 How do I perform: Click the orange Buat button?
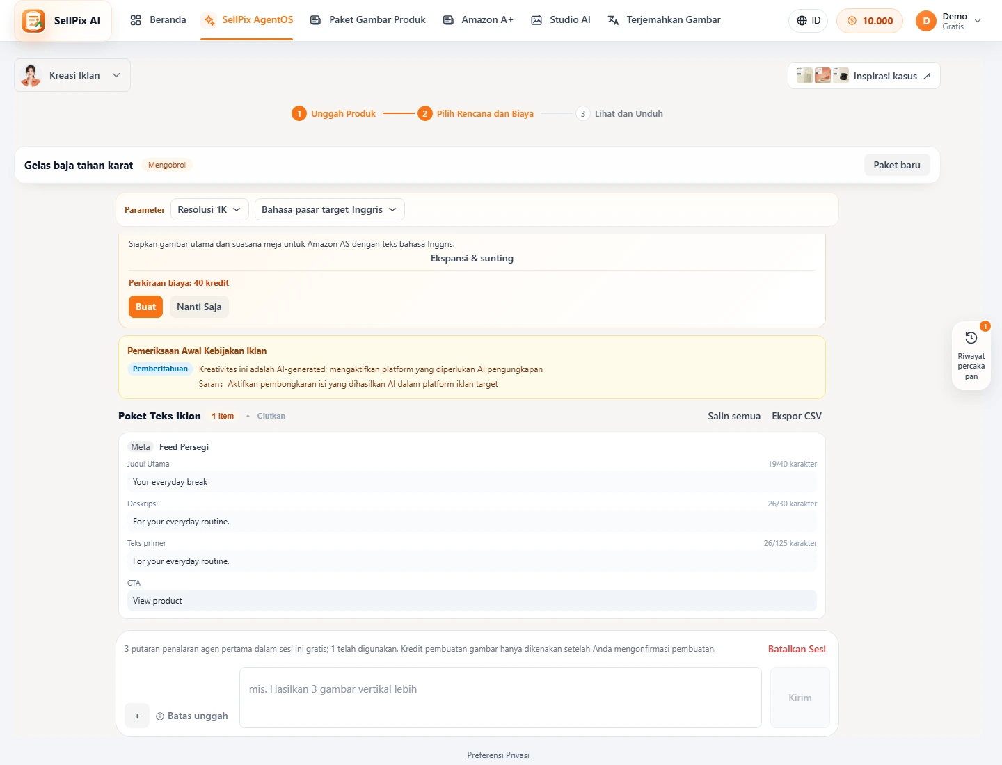pyautogui.click(x=145, y=307)
